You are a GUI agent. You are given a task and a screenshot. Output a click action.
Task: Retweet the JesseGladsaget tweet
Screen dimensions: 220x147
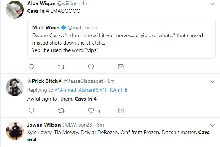[x=61, y=111]
